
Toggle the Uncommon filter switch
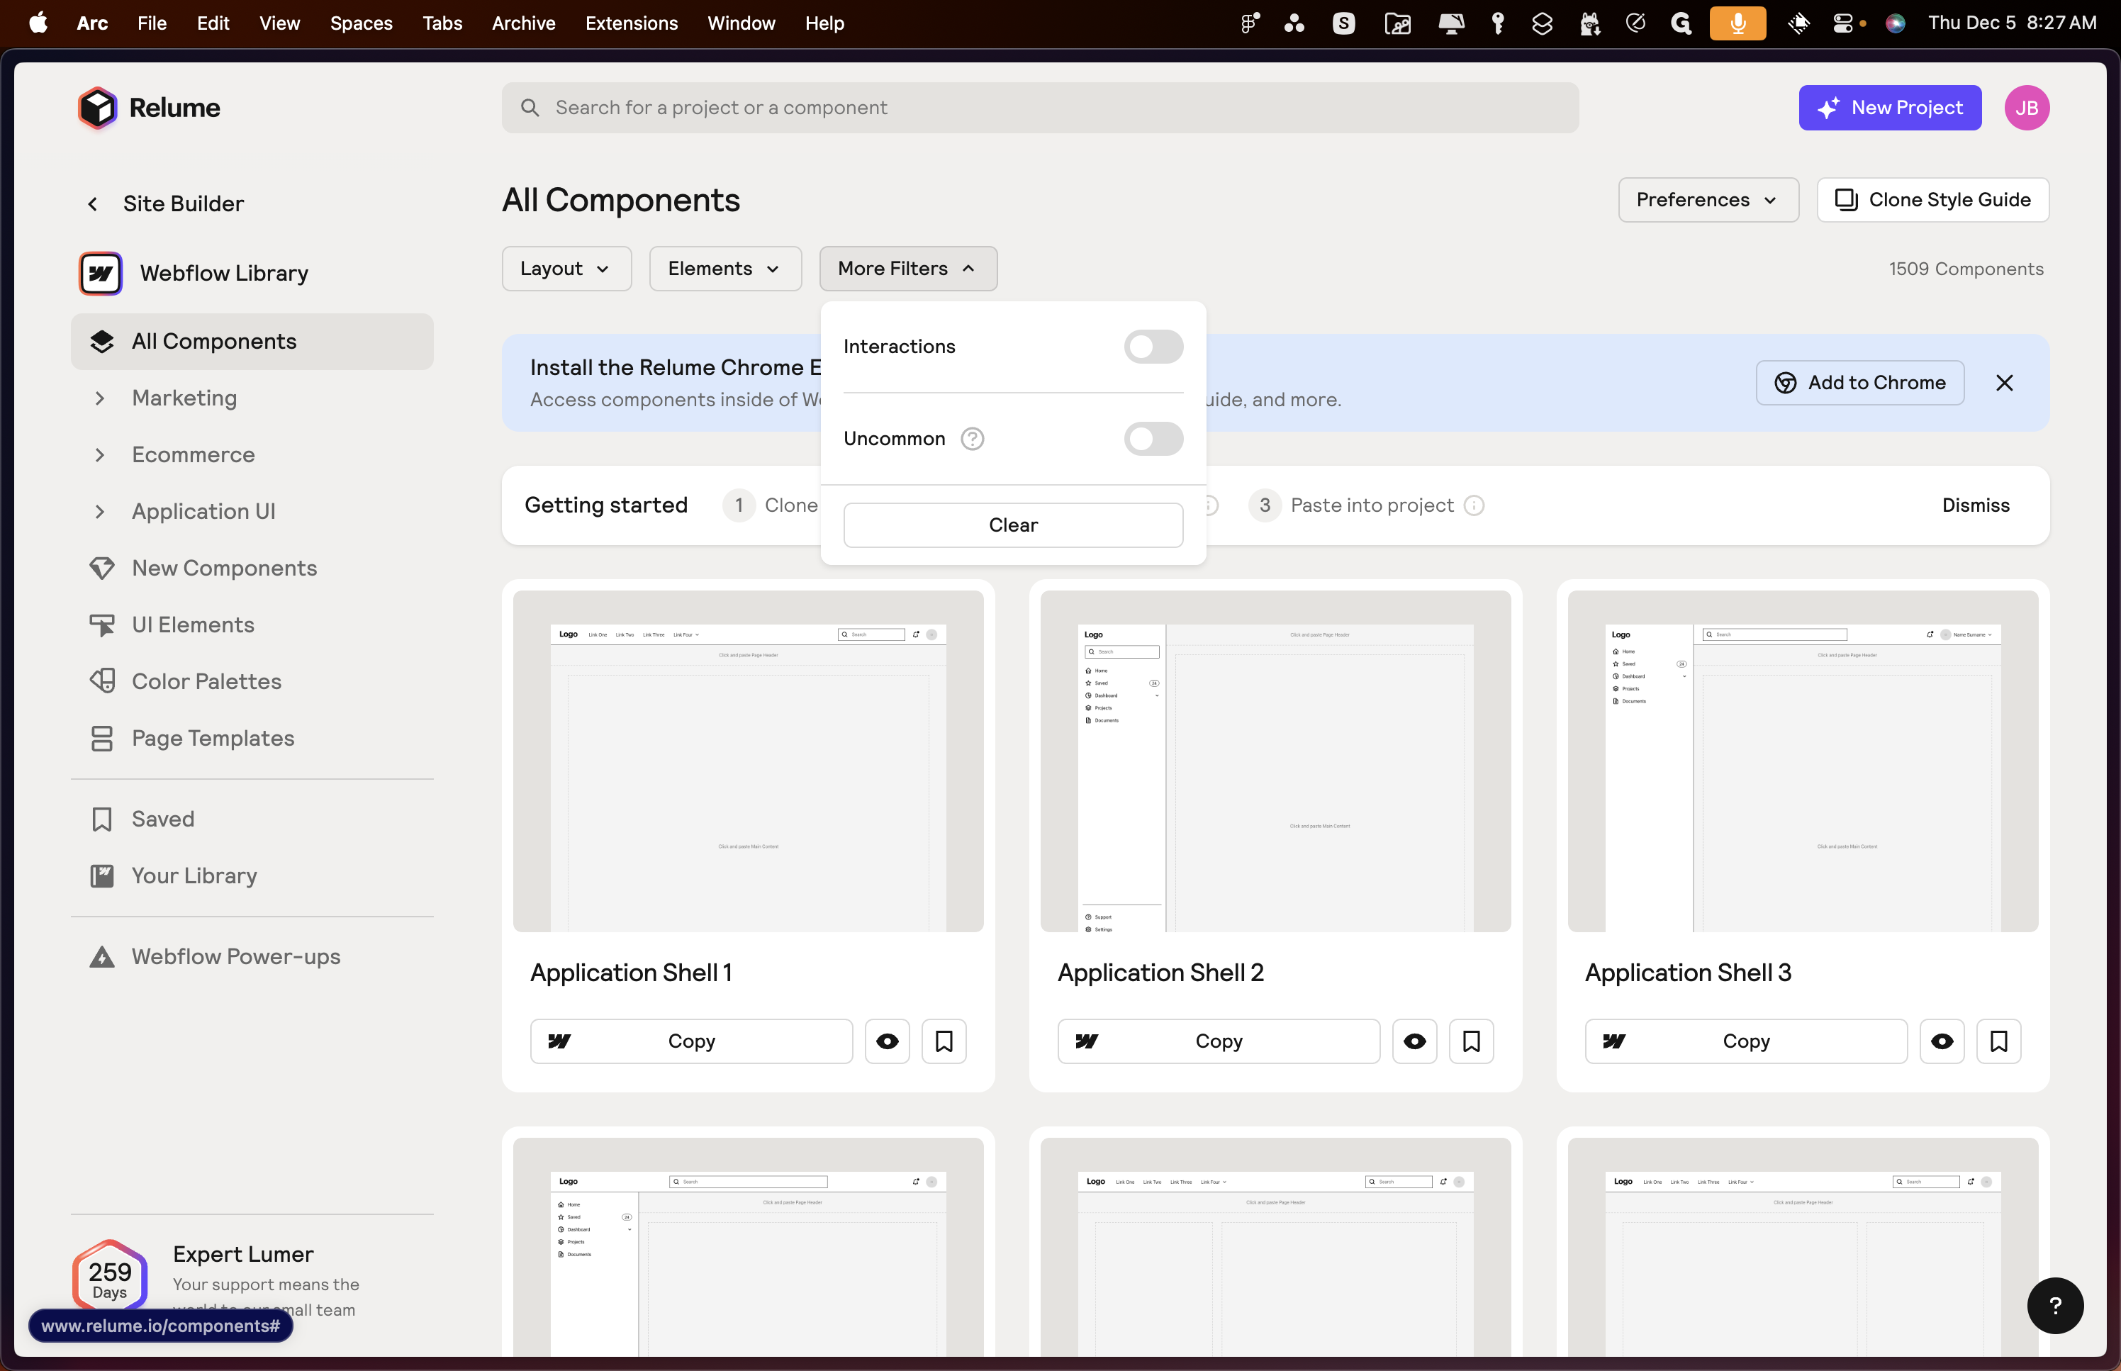click(1153, 439)
